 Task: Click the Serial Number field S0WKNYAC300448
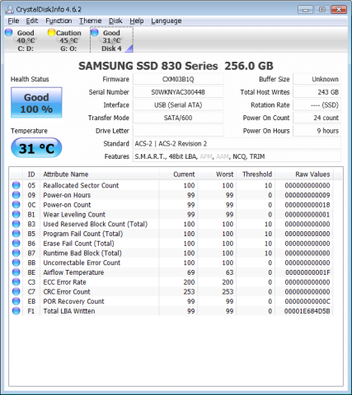pyautogui.click(x=178, y=92)
